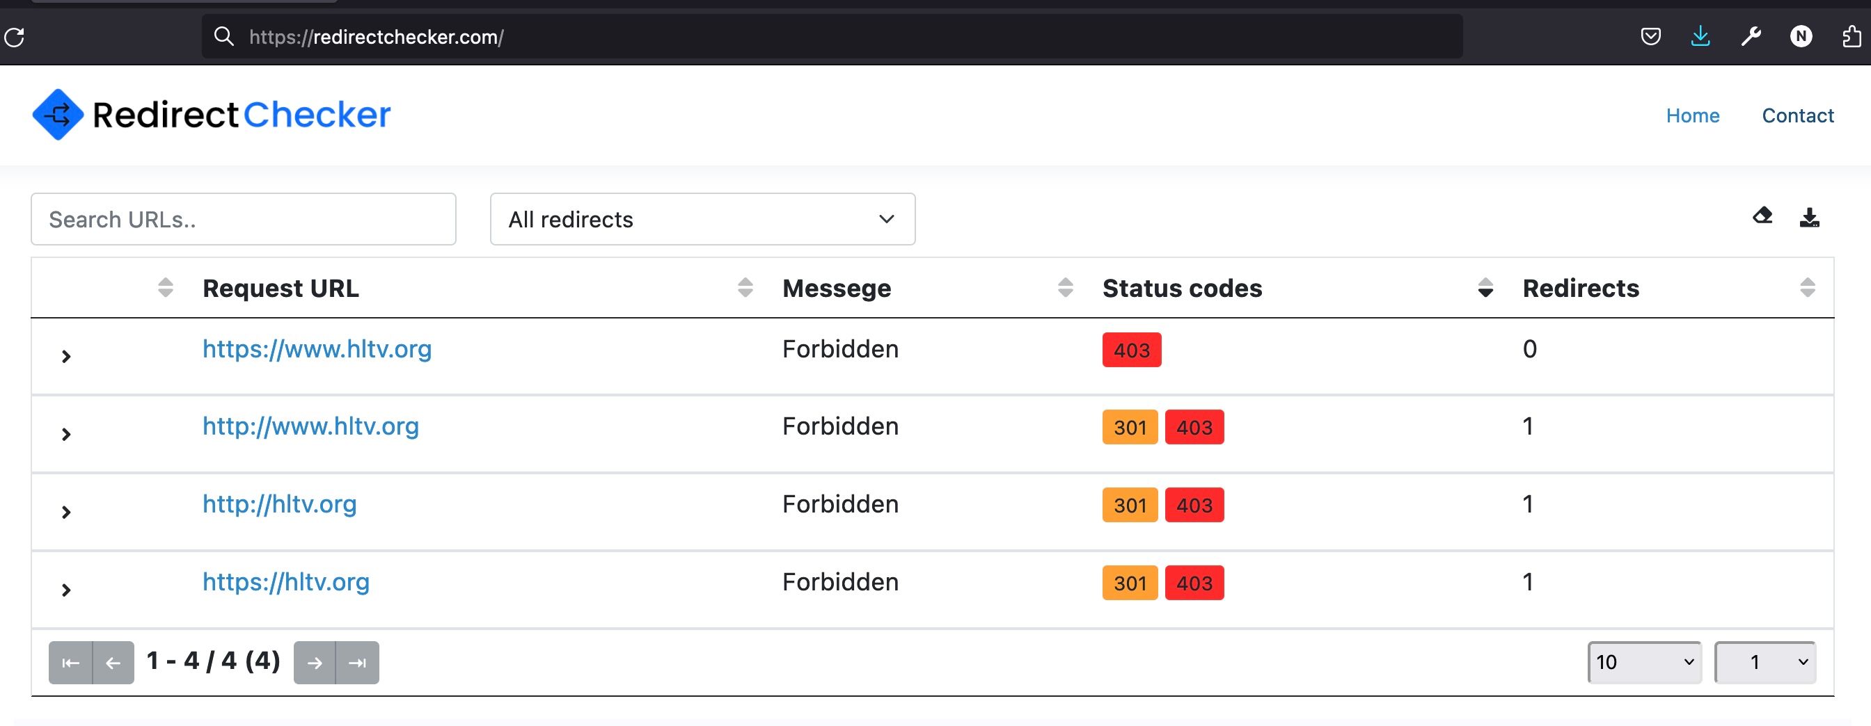Click the download results icon
Image resolution: width=1871 pixels, height=726 pixels.
[x=1808, y=217]
